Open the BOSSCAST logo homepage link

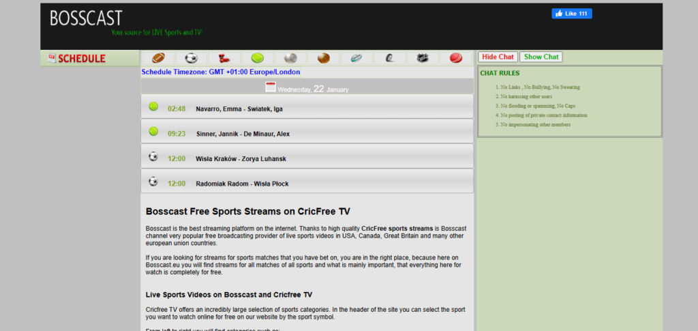tap(86, 18)
